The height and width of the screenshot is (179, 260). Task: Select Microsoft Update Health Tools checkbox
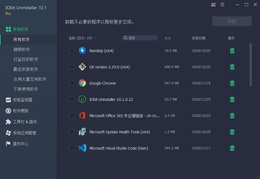click(71, 132)
